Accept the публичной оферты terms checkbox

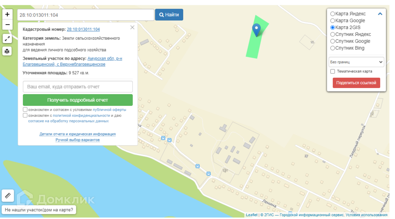25,110
